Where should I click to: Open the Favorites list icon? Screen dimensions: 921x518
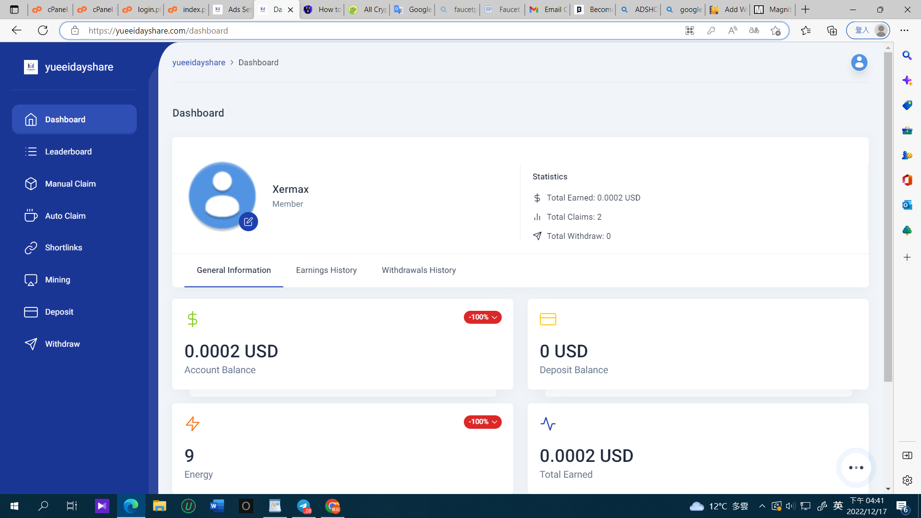[806, 31]
